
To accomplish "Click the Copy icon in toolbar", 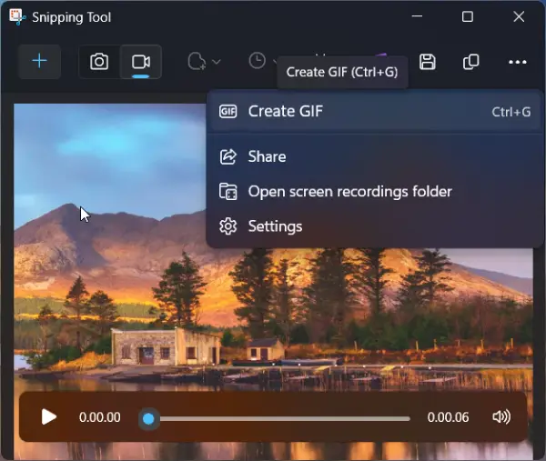I will 470,62.
